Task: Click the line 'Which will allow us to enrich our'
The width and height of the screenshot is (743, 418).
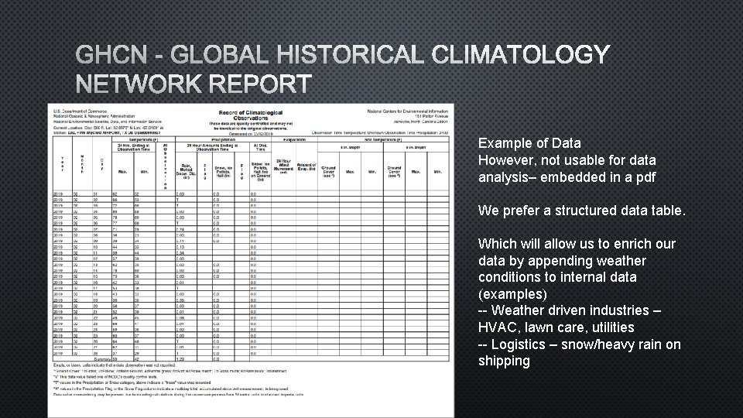Action: click(x=577, y=244)
